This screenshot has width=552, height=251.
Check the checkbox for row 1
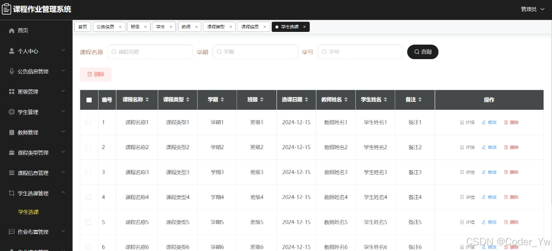point(88,122)
